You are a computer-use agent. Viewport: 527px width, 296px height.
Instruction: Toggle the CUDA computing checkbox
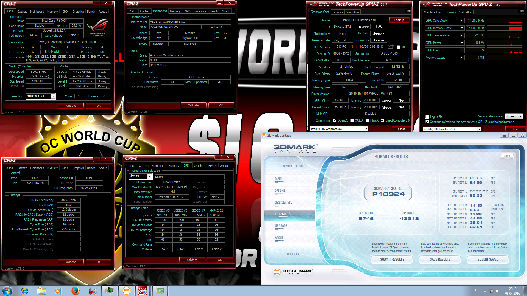[x=352, y=120]
